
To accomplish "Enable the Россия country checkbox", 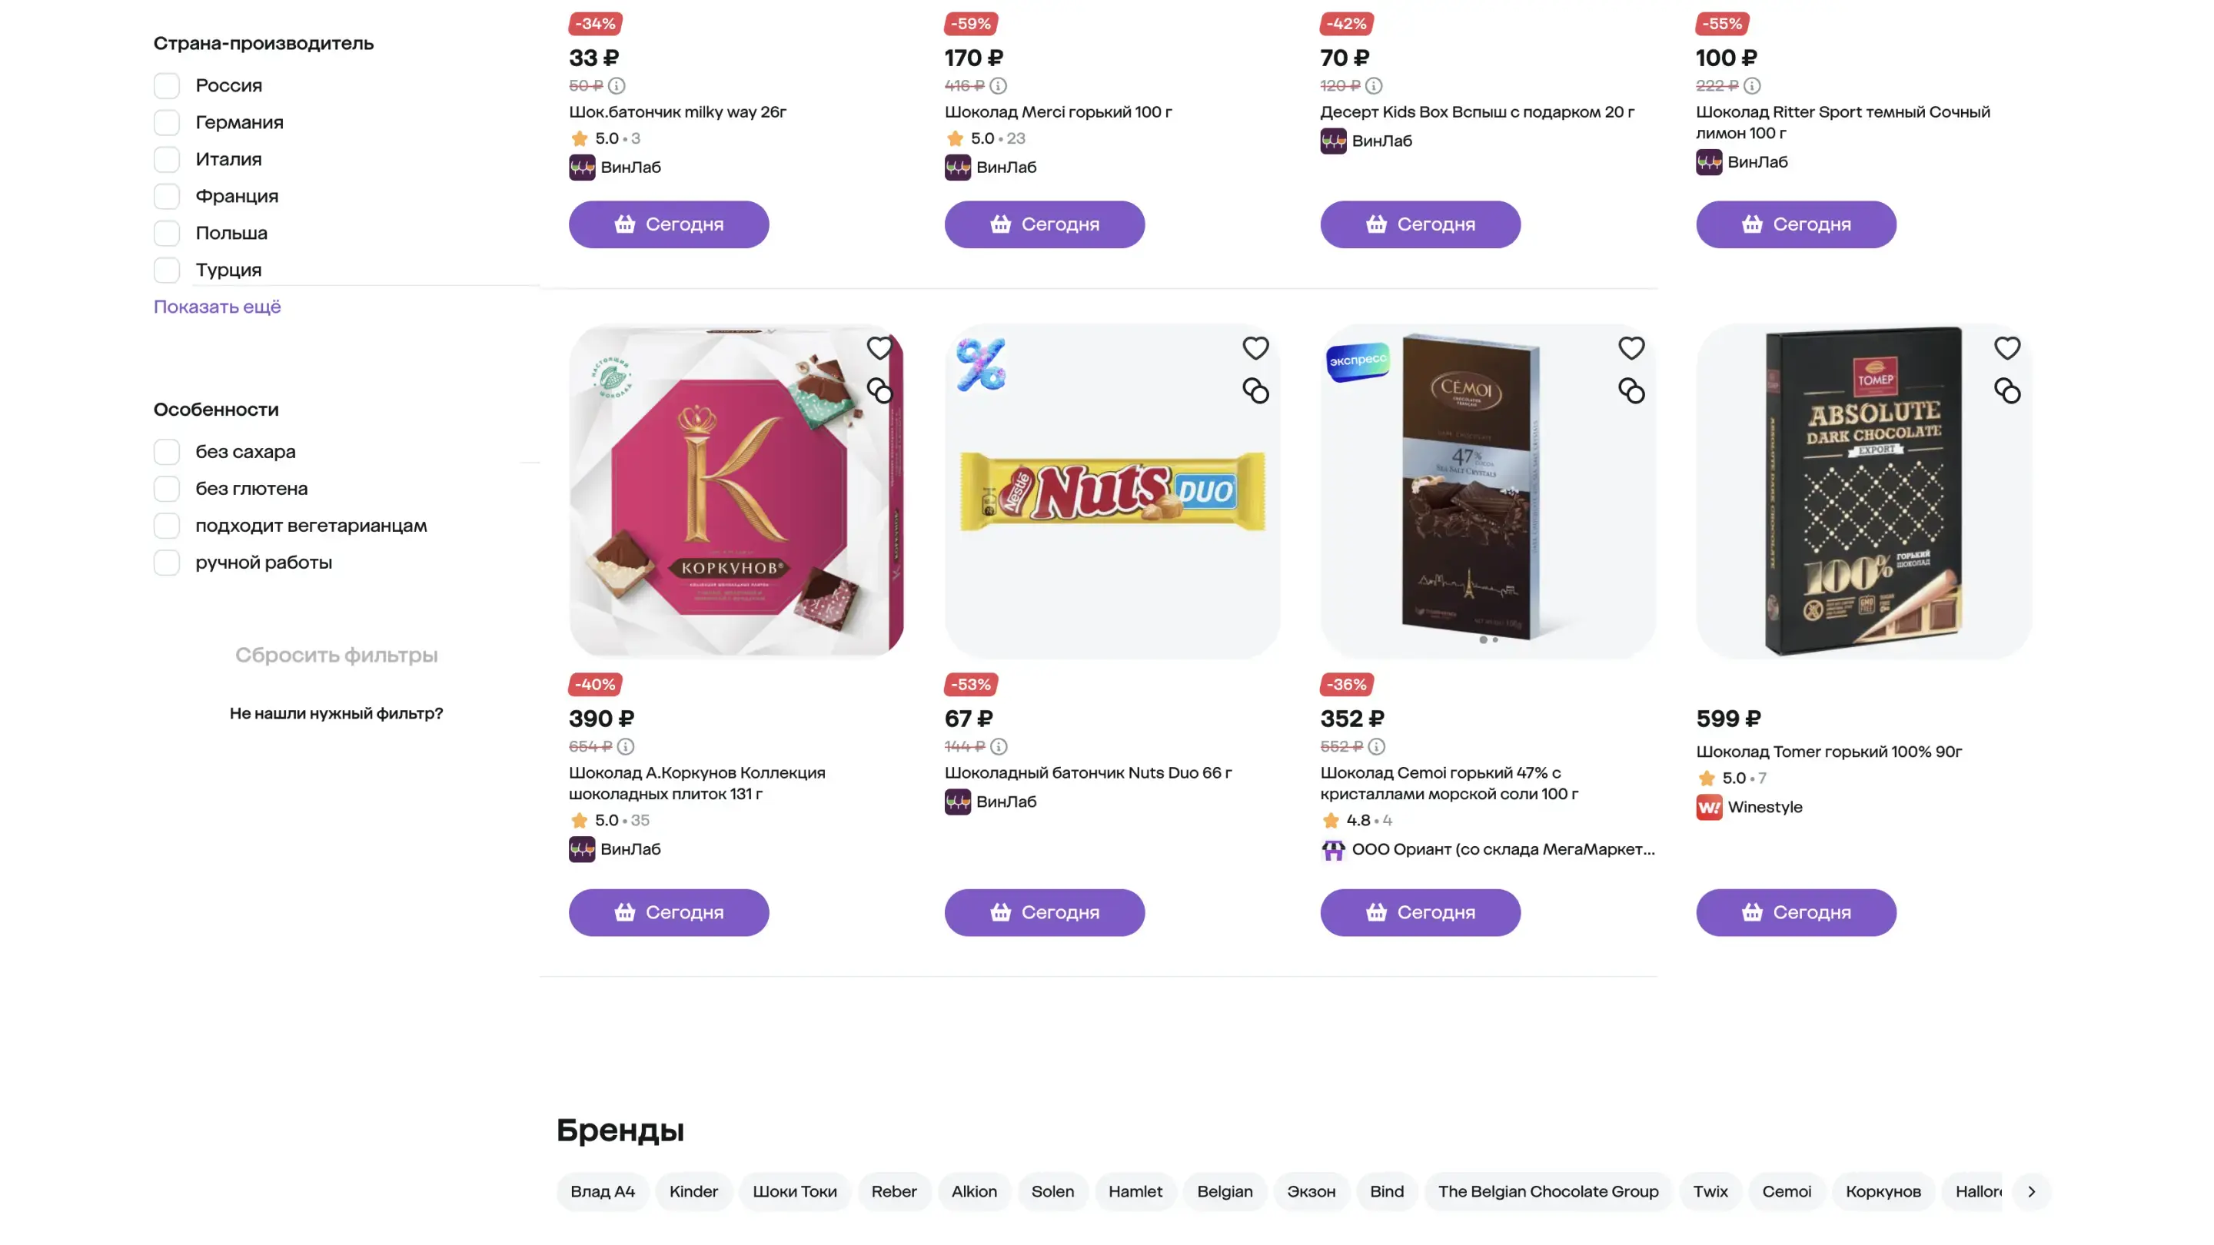I will (x=167, y=86).
